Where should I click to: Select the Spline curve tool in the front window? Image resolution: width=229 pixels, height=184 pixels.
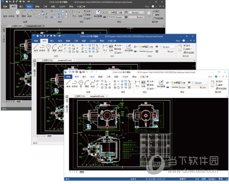(93, 84)
